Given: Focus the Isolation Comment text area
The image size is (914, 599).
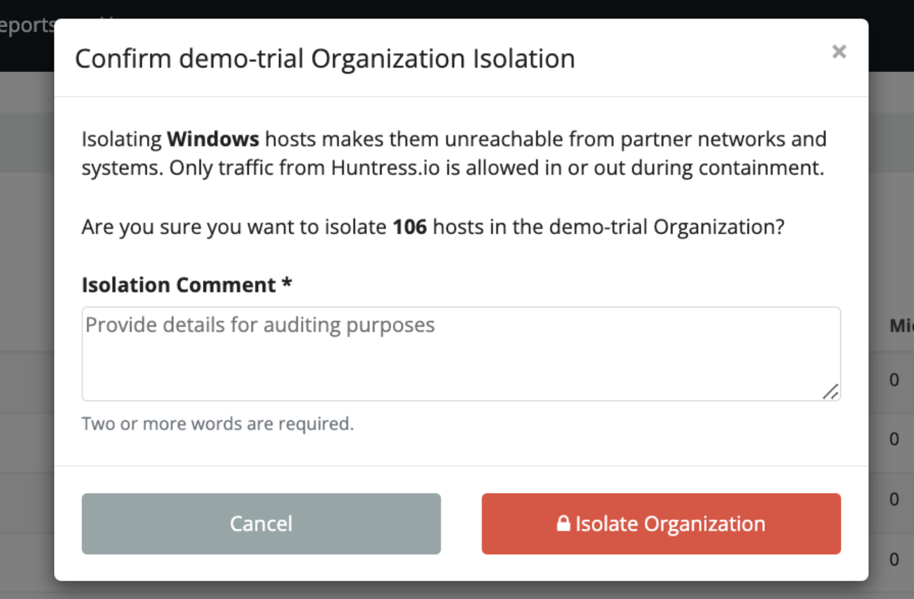Looking at the screenshot, I should tap(461, 354).
